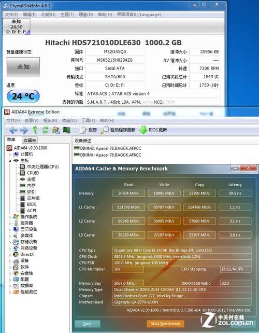Select BIOS tree item
The image size is (259, 333).
click(28, 204)
